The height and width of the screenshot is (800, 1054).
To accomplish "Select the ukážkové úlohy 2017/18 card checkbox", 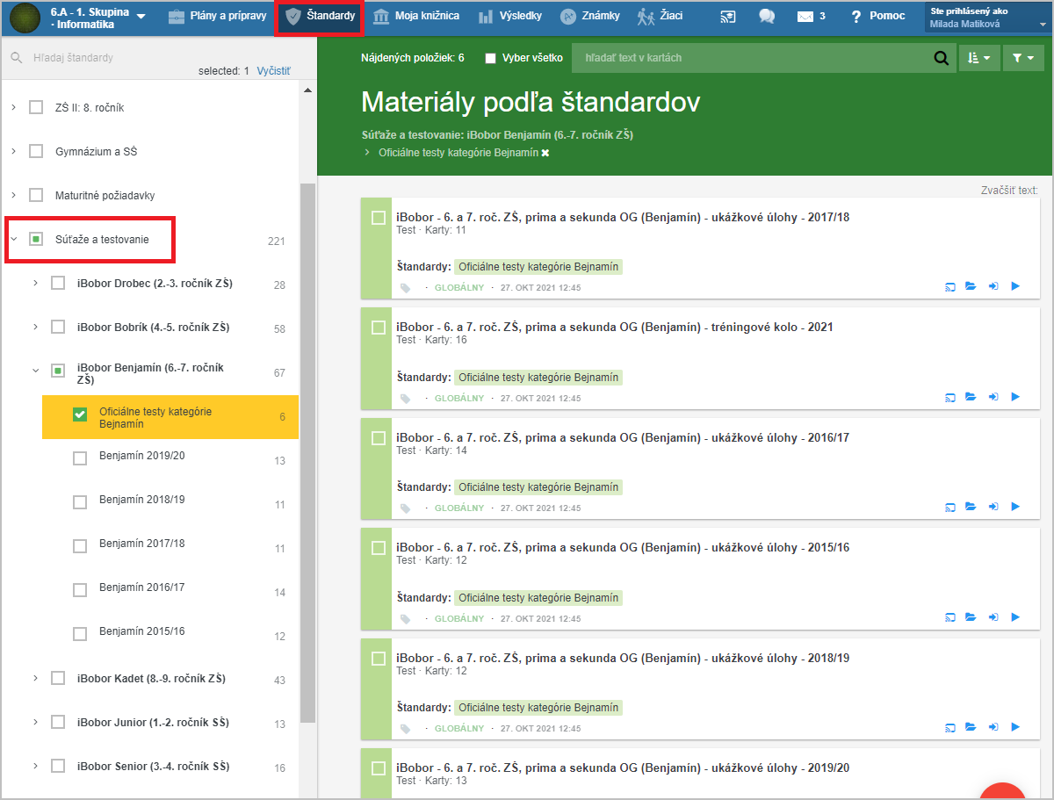I will (379, 218).
